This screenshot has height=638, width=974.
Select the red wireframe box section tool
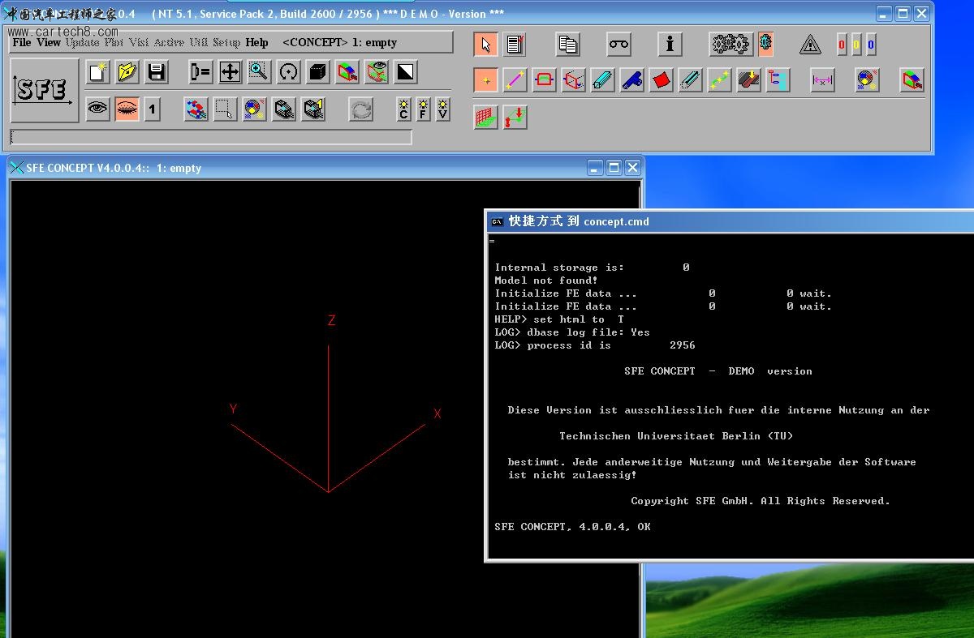click(573, 79)
